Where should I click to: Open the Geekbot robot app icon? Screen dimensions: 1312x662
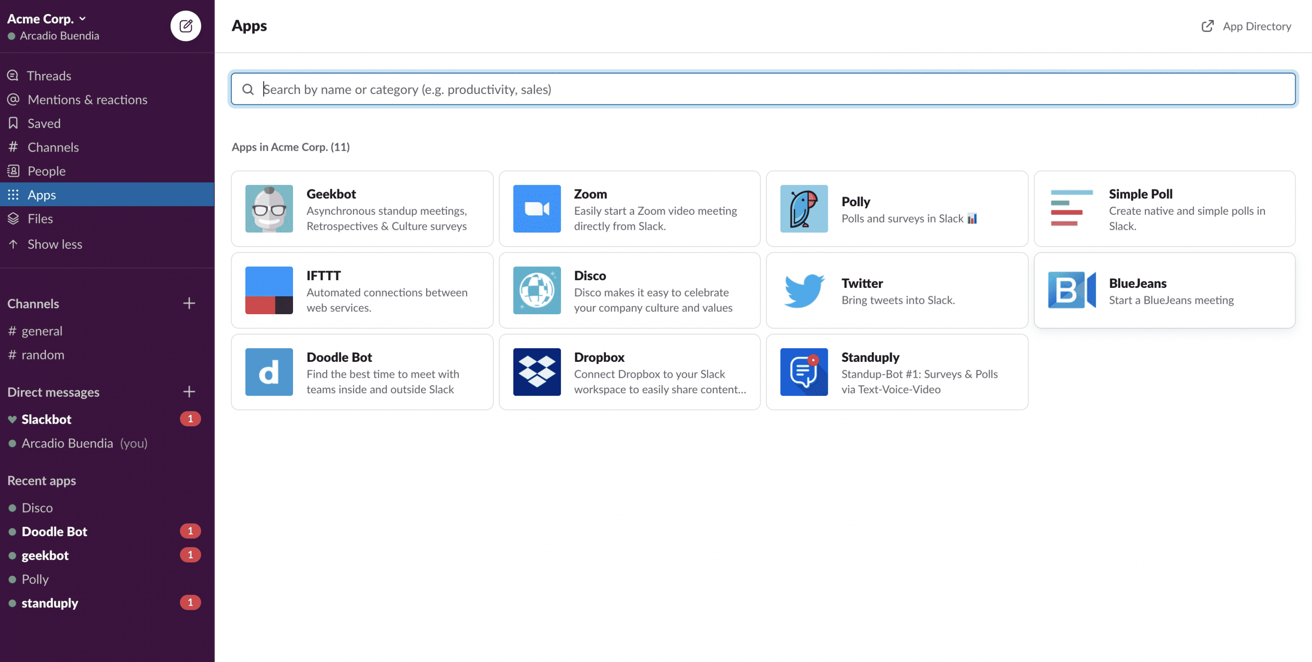269,208
